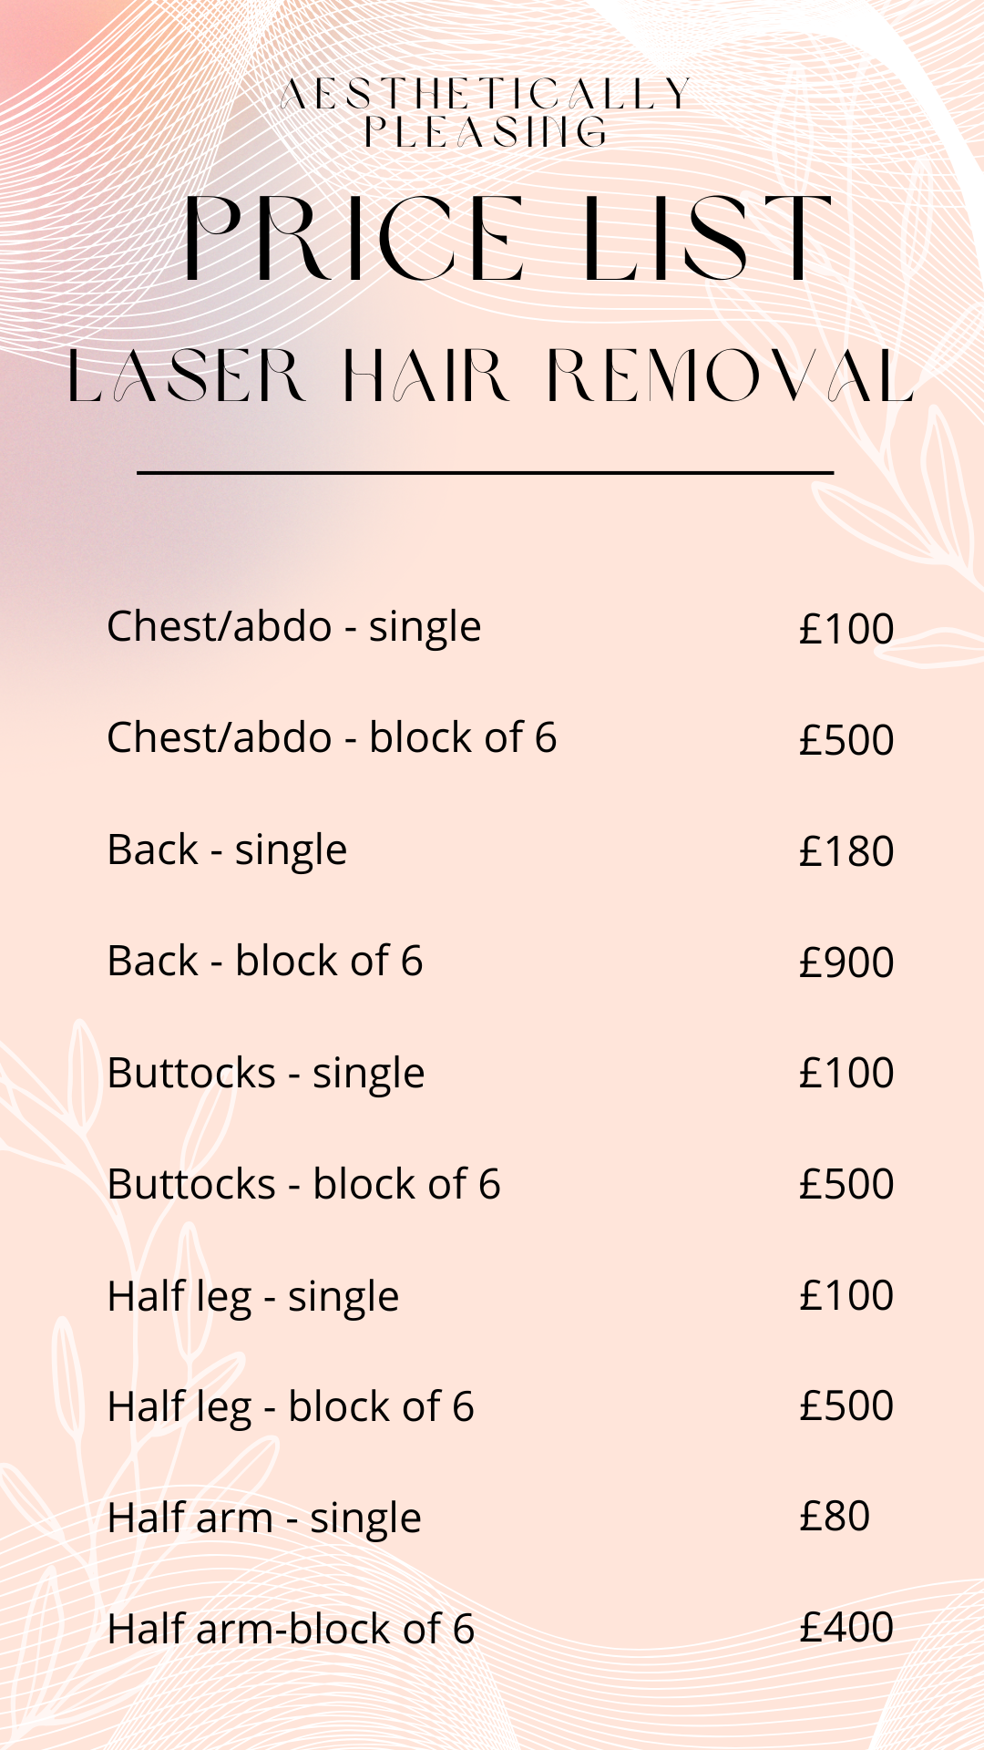This screenshot has width=984, height=1750.
Task: Select the Back - single treatment
Action: pyautogui.click(x=227, y=851)
